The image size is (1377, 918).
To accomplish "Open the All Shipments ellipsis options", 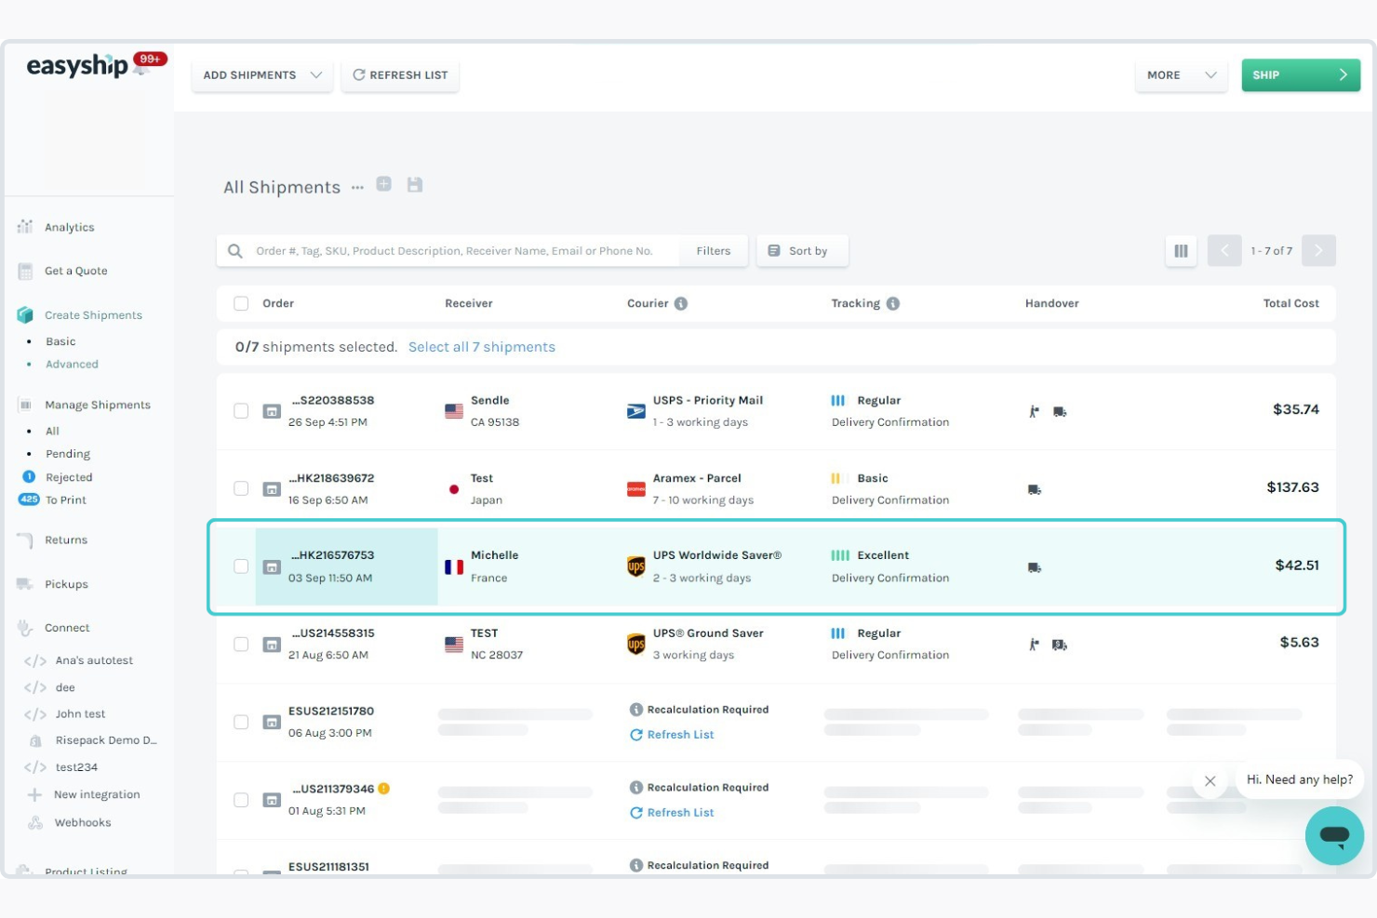I will [x=357, y=187].
